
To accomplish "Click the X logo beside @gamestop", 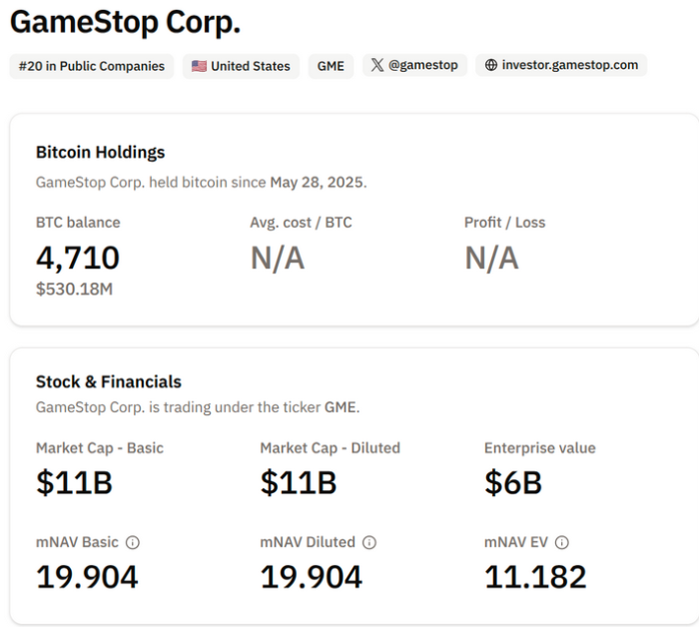I will click(x=377, y=65).
